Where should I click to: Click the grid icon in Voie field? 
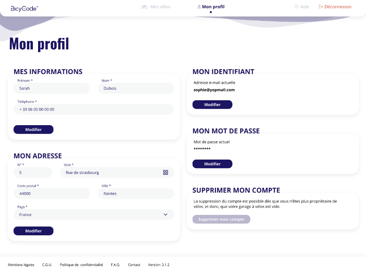point(165,172)
